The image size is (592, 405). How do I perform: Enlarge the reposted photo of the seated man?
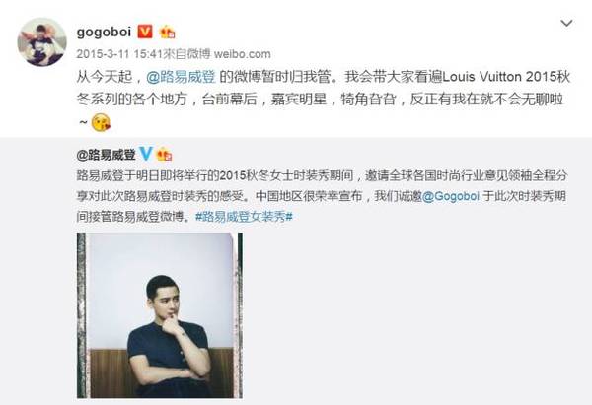tap(160, 315)
